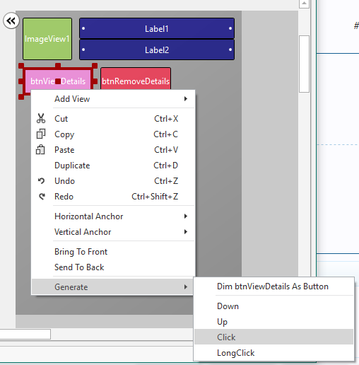Click the designer scrollbar up arrow
The height and width of the screenshot is (365, 359).
tap(304, 4)
